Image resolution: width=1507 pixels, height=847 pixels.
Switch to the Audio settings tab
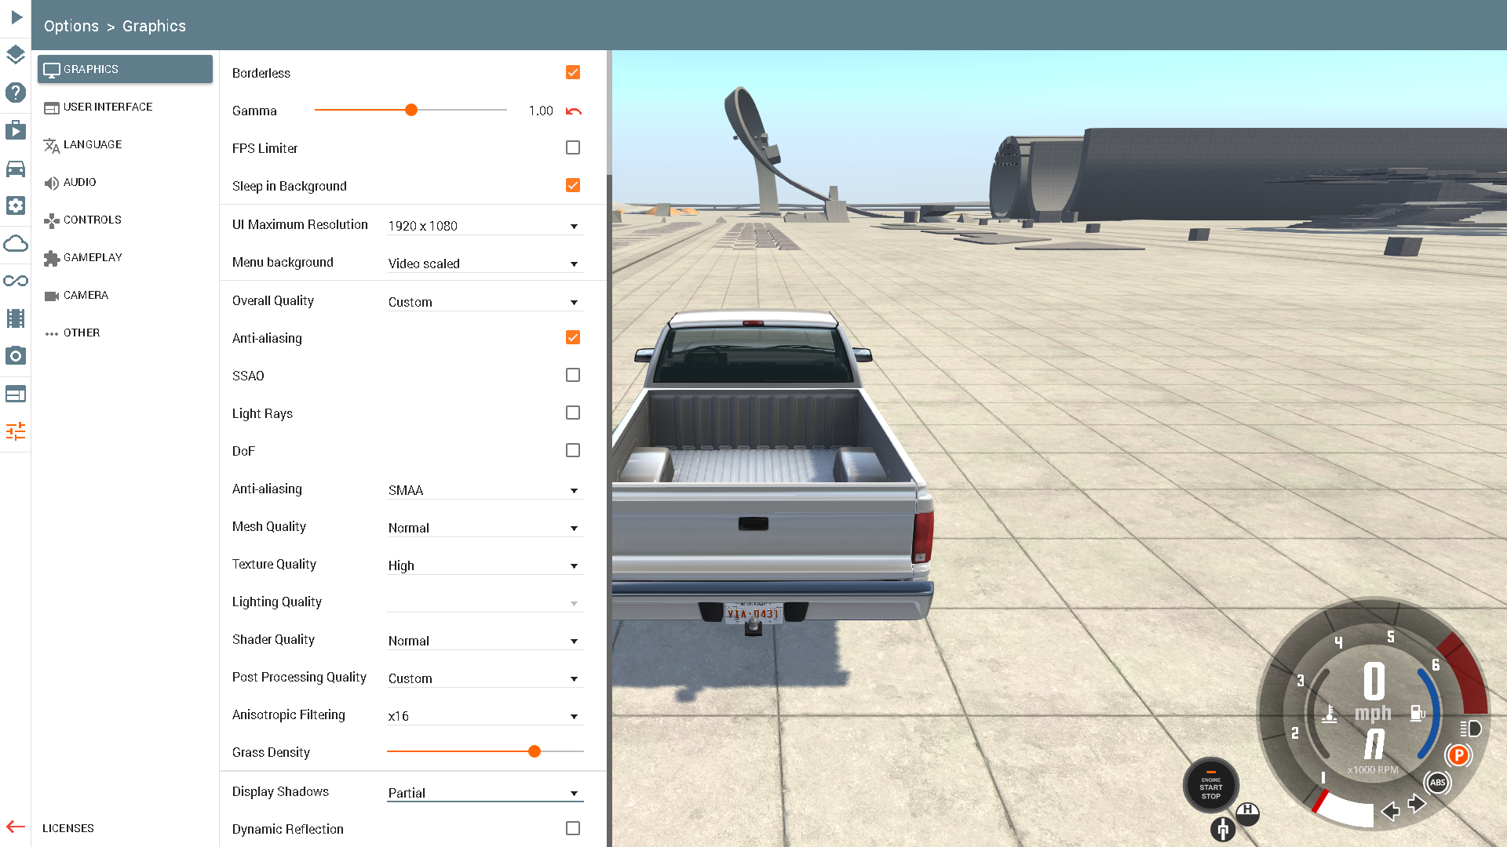point(79,182)
